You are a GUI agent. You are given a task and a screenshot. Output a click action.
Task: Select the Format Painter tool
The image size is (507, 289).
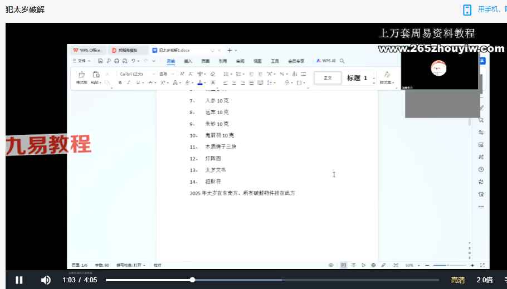coord(81,77)
